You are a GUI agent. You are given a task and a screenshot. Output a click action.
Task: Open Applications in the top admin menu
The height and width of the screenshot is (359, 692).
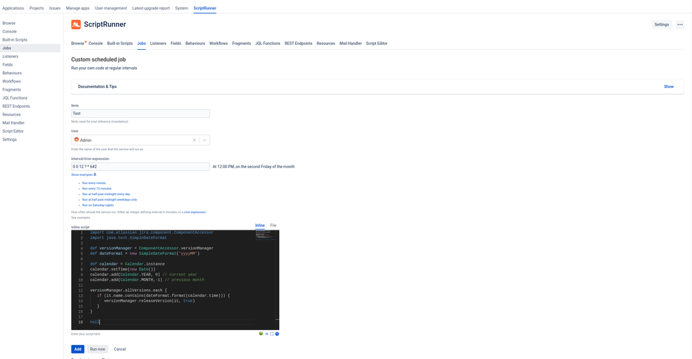pos(13,8)
